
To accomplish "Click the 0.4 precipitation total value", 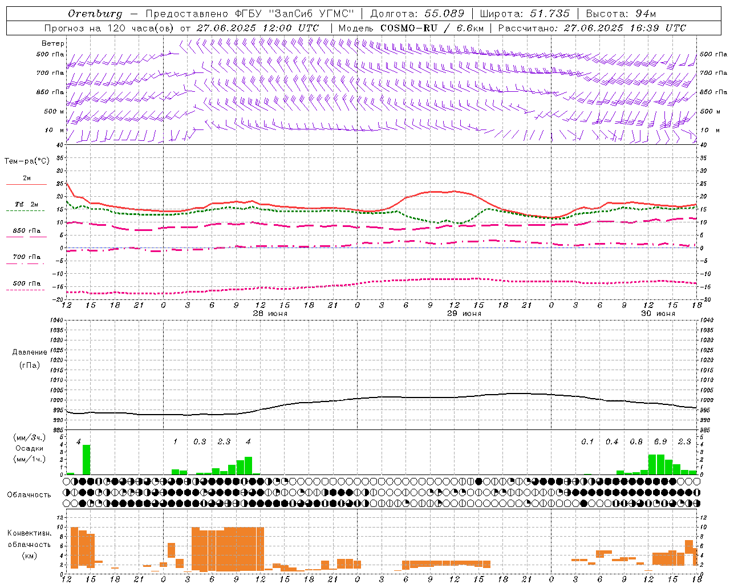I will tap(612, 441).
